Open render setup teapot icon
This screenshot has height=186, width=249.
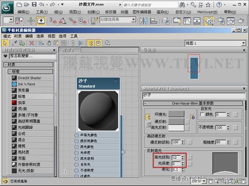[221, 21]
